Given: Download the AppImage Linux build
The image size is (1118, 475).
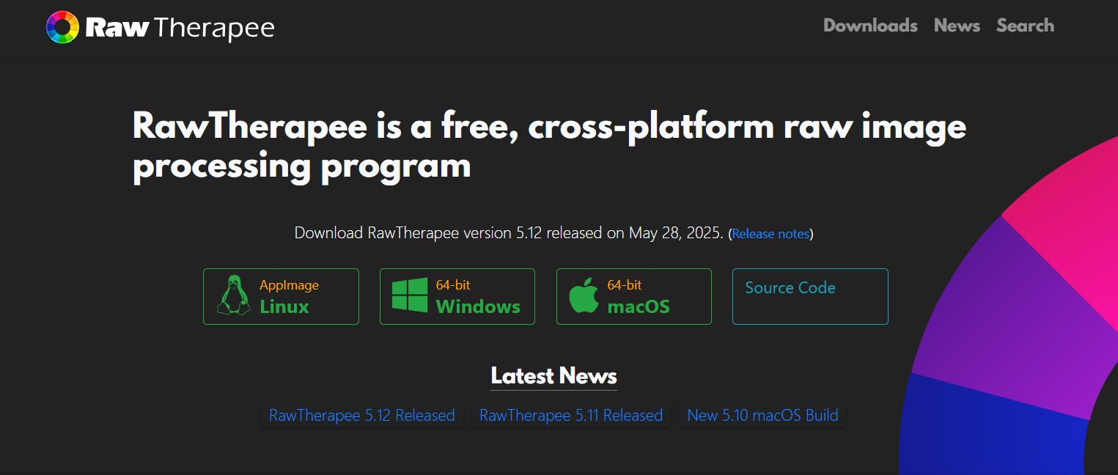Looking at the screenshot, I should (x=290, y=296).
